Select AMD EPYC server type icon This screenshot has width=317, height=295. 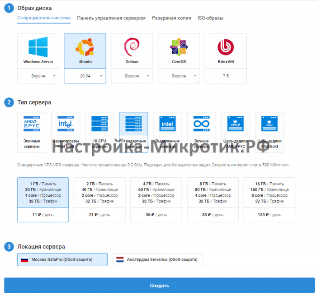point(32,124)
